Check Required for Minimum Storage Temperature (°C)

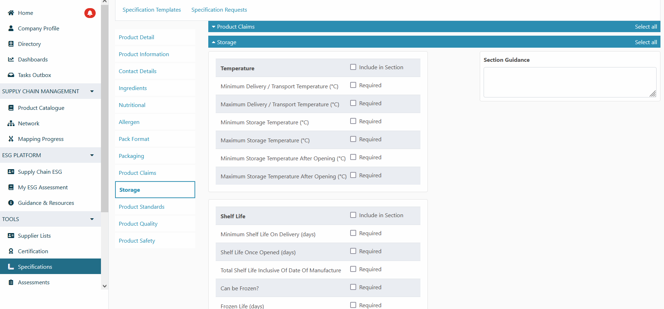pos(353,121)
